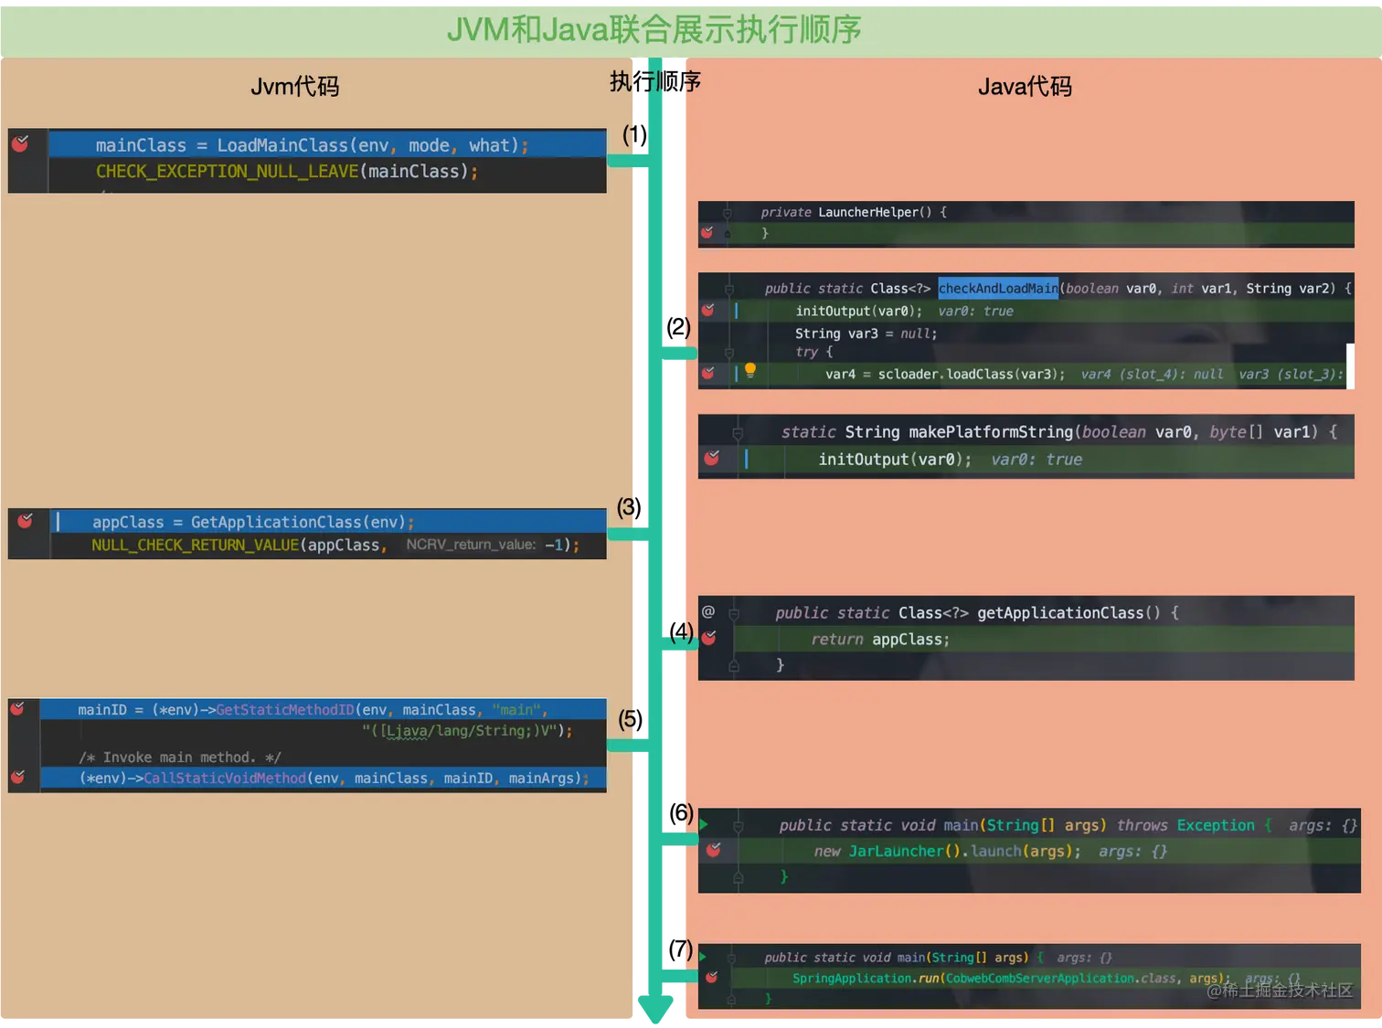This screenshot has width=1382, height=1028.
Task: Toggle breakpoint on initOutput in checkAndLoadMain
Action: (708, 311)
